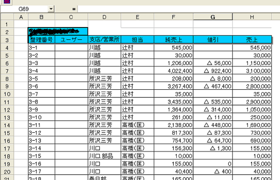The height and width of the screenshot is (180, 280).
Task: Select column G header
Action: [213, 17]
